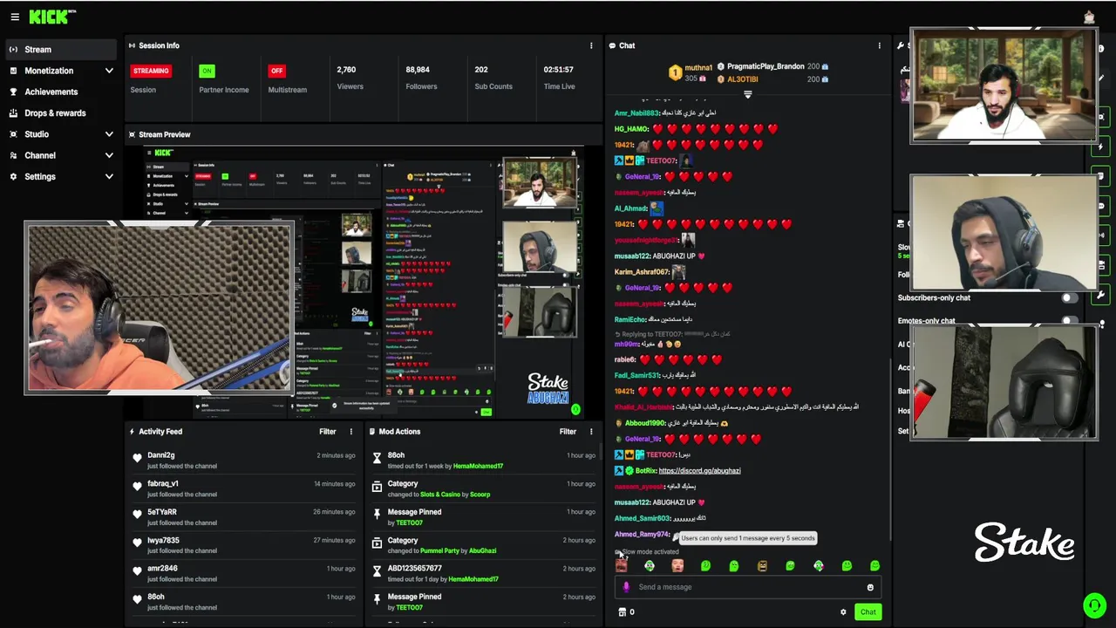Open Activity Feed Filter dropdown
This screenshot has width=1116, height=628.
pos(327,431)
